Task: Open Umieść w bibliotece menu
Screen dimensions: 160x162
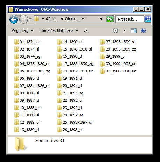Action: (x=59, y=31)
